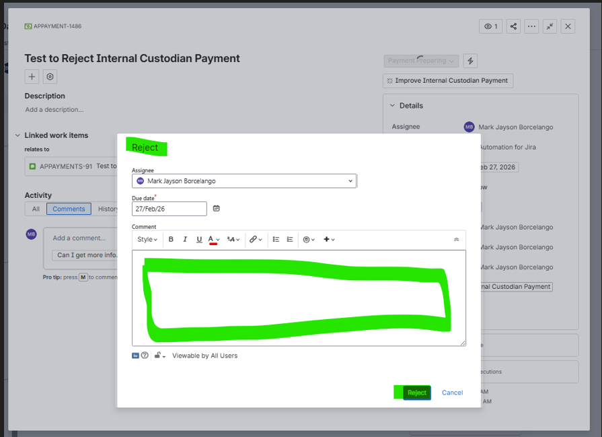
Task: Open watchers eye button showing 1
Action: pyautogui.click(x=490, y=26)
